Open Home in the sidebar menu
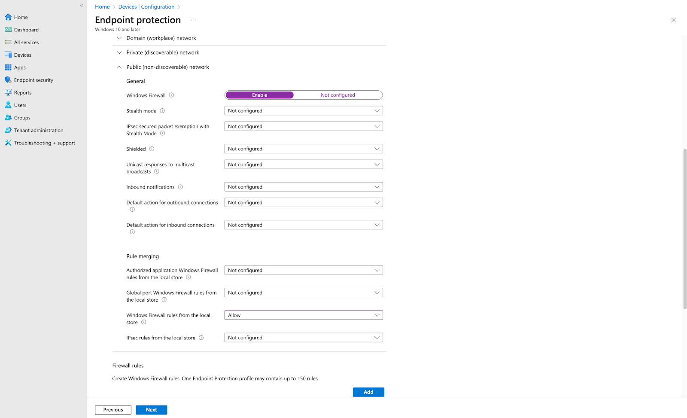Image resolution: width=687 pixels, height=418 pixels. click(x=21, y=17)
